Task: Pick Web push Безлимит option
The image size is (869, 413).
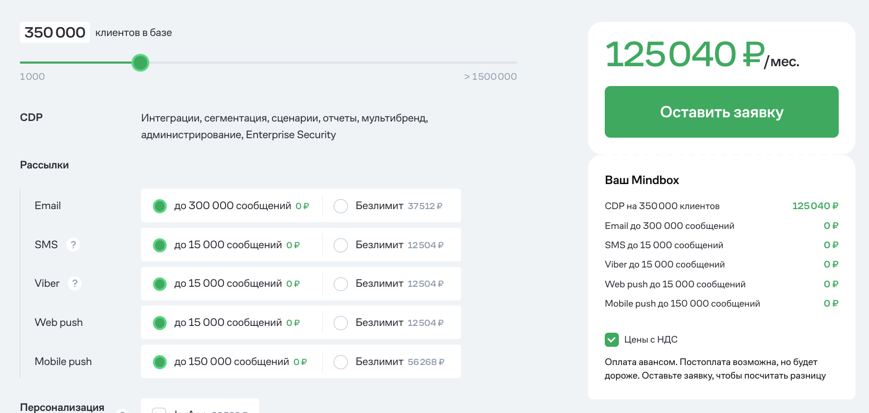Action: pos(340,323)
